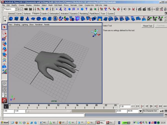Create a polygon cylinder from shelf

pyautogui.click(x=22, y=18)
